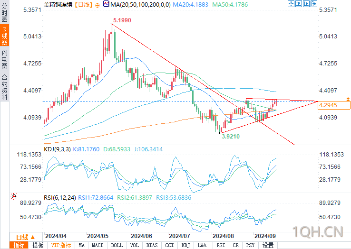Switch to 闪电图 view

4,59
